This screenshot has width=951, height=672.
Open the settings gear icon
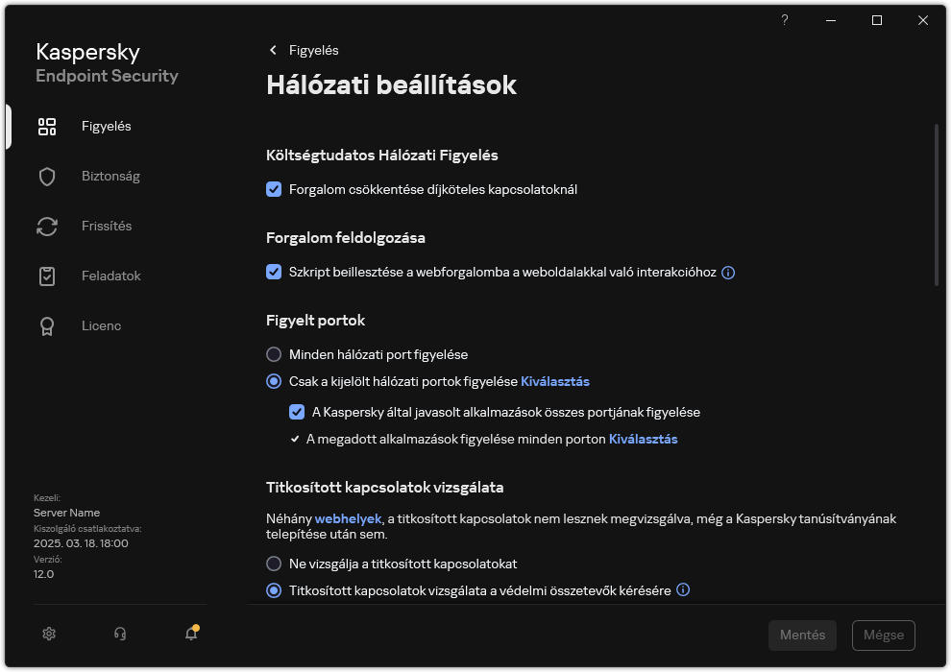pos(48,634)
